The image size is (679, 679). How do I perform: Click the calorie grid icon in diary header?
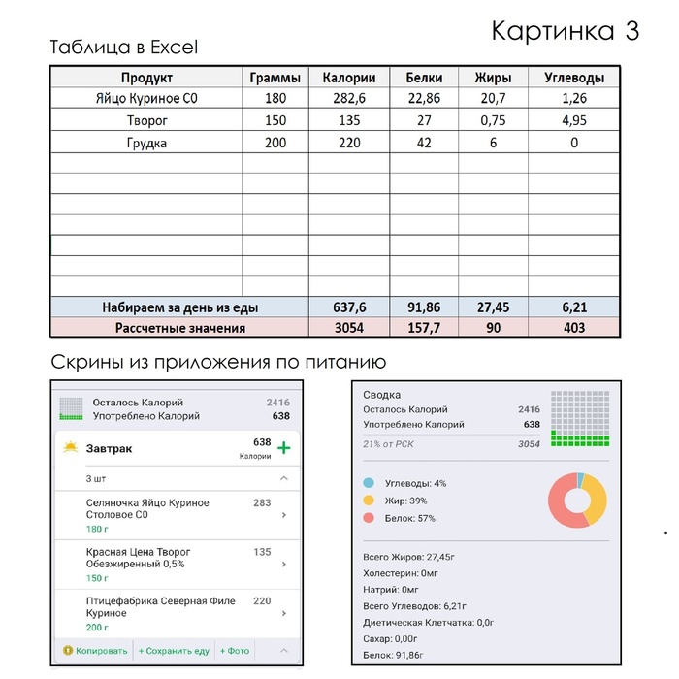(68, 408)
